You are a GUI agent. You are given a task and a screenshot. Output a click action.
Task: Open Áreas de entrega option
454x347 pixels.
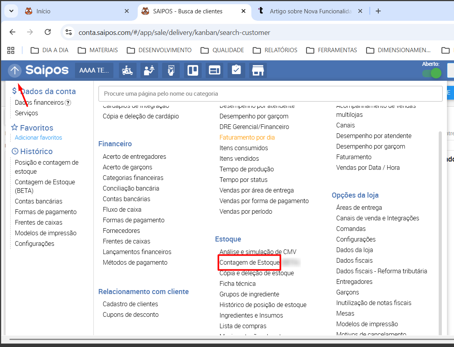(359, 208)
